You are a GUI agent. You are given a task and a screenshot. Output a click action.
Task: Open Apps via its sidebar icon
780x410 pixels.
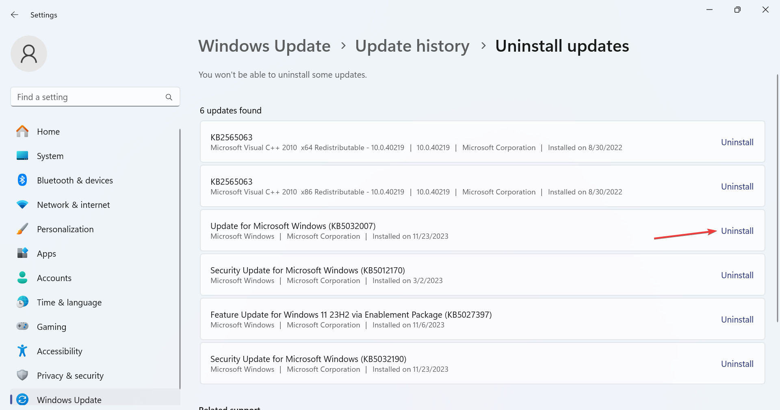click(x=22, y=253)
